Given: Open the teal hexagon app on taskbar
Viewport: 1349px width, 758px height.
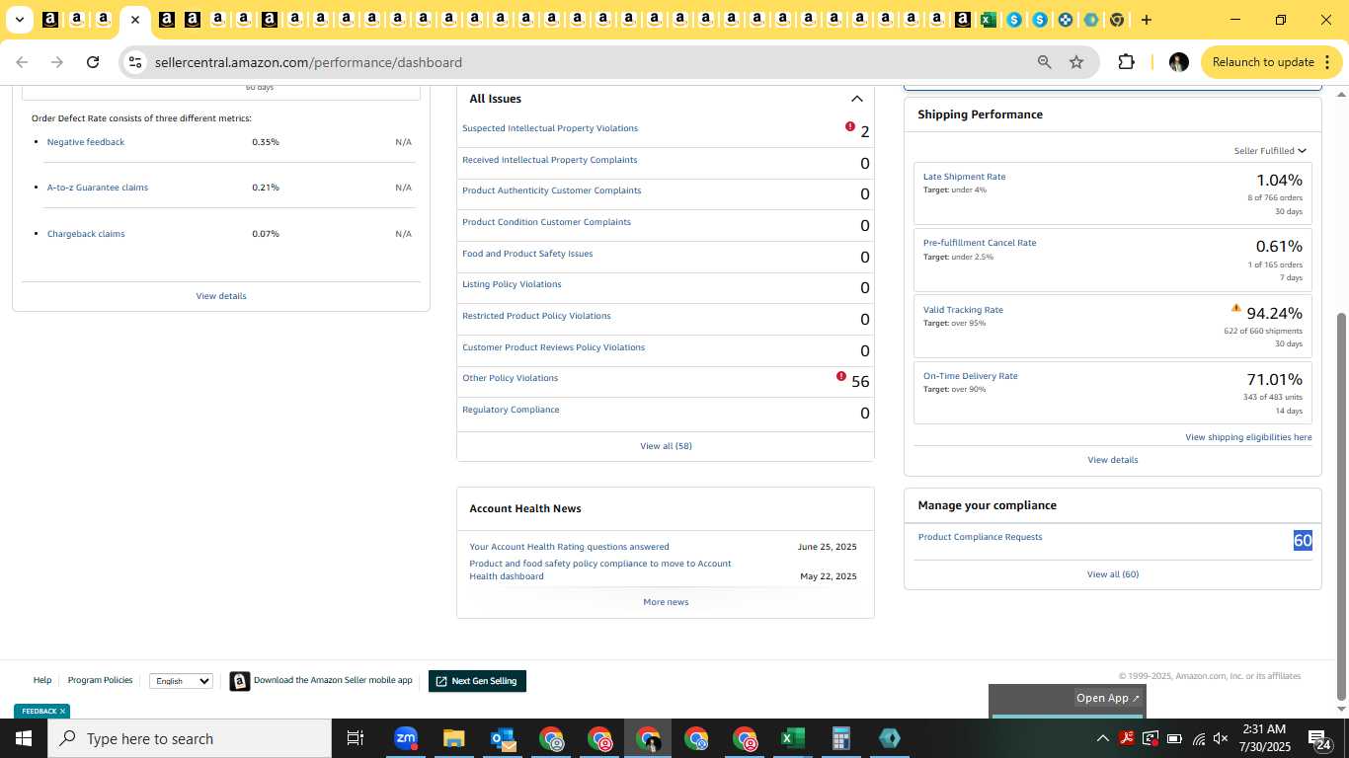Looking at the screenshot, I should point(889,738).
